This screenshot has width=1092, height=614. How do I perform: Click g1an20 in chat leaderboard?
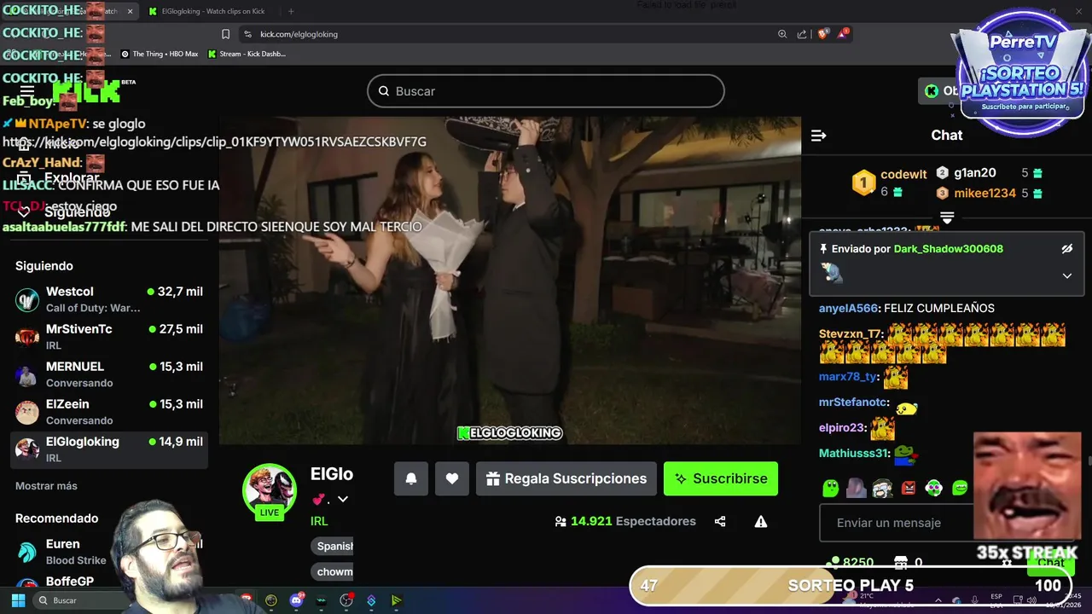(x=975, y=172)
